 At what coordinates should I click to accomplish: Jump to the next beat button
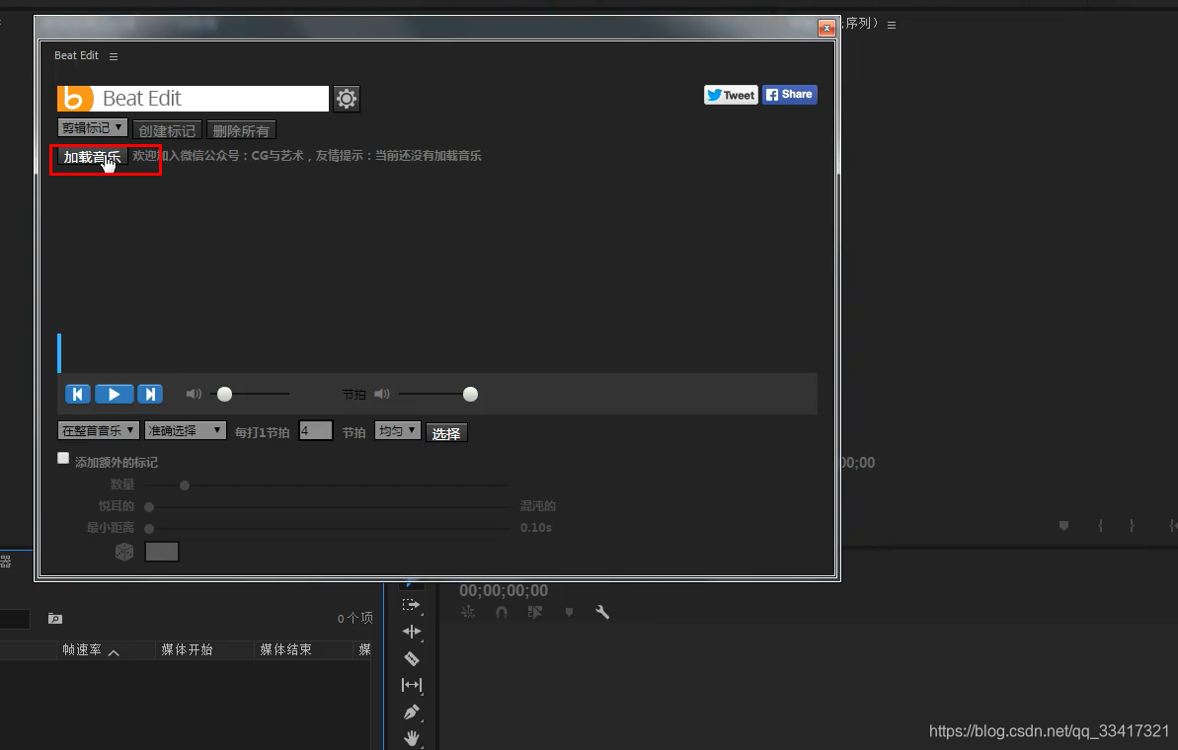tap(150, 394)
